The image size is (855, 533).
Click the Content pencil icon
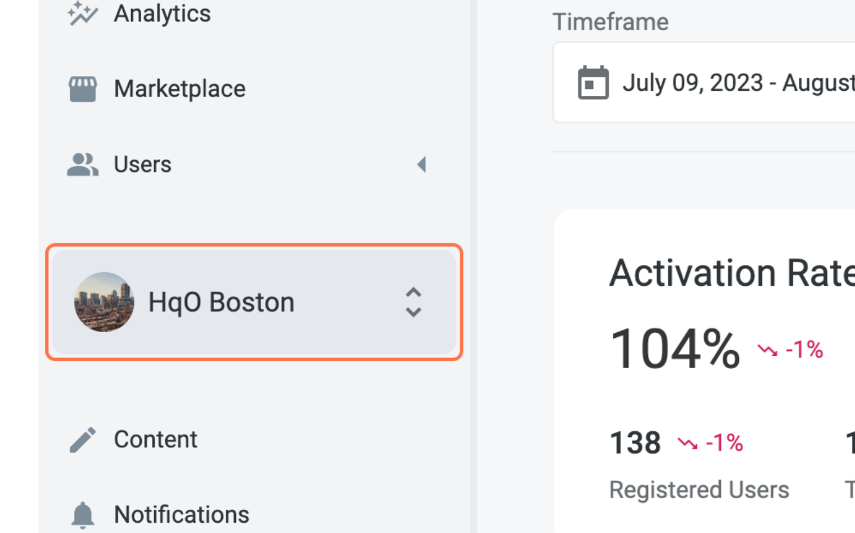pyautogui.click(x=83, y=440)
